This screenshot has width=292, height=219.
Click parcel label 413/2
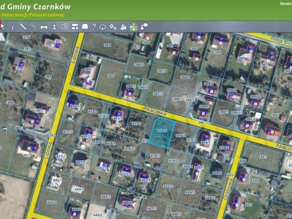coord(137,124)
